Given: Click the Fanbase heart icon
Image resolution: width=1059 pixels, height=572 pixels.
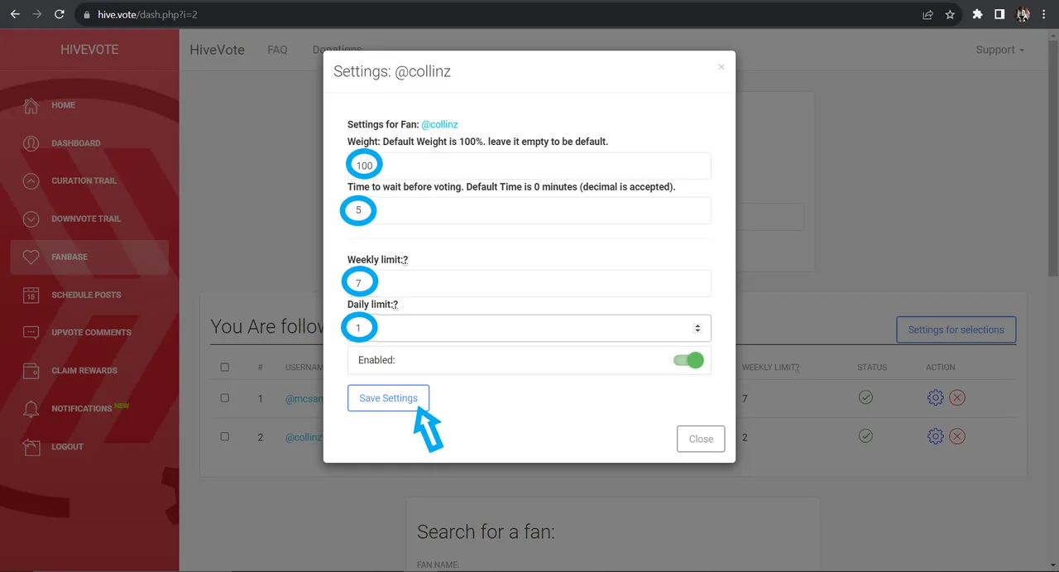Looking at the screenshot, I should tap(31, 257).
